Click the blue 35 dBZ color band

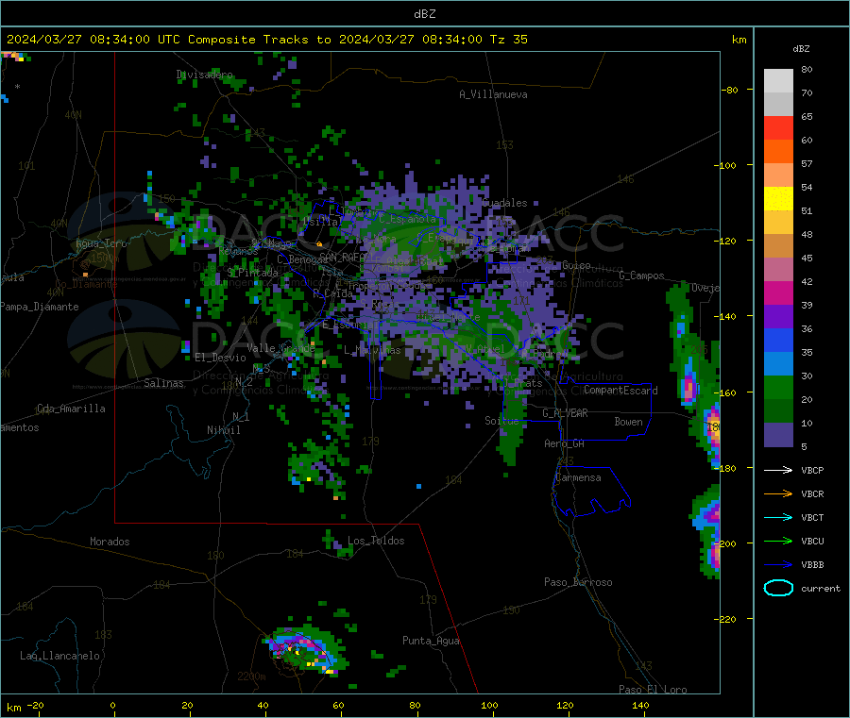[778, 340]
